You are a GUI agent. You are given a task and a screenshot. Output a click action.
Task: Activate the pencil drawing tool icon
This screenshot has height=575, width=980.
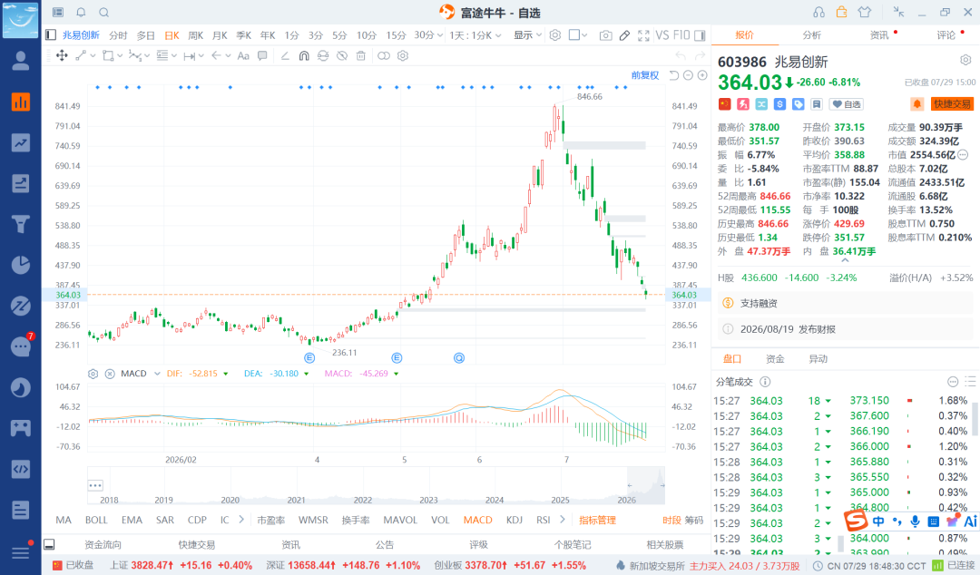click(x=624, y=35)
